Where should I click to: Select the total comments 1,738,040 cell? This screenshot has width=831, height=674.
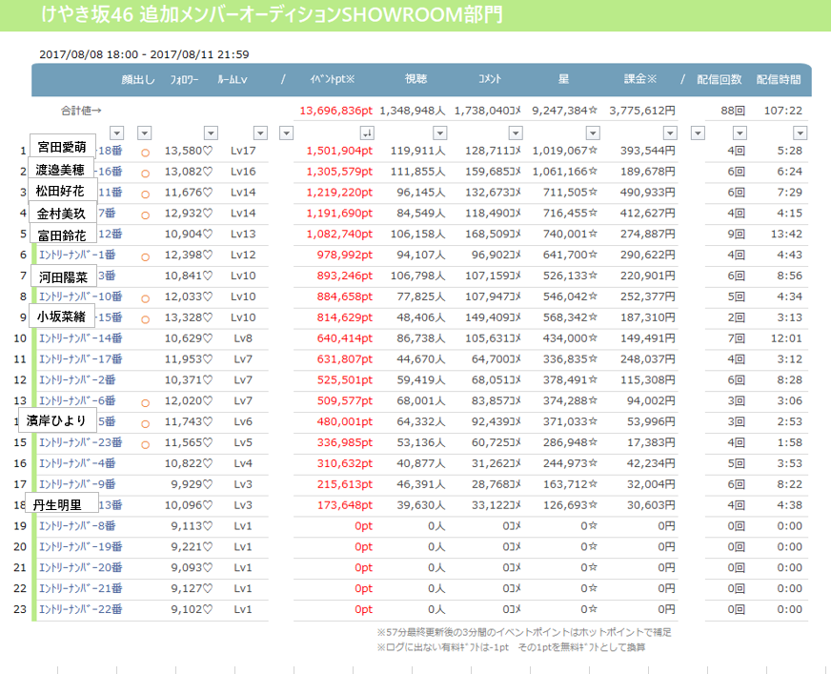(x=488, y=111)
